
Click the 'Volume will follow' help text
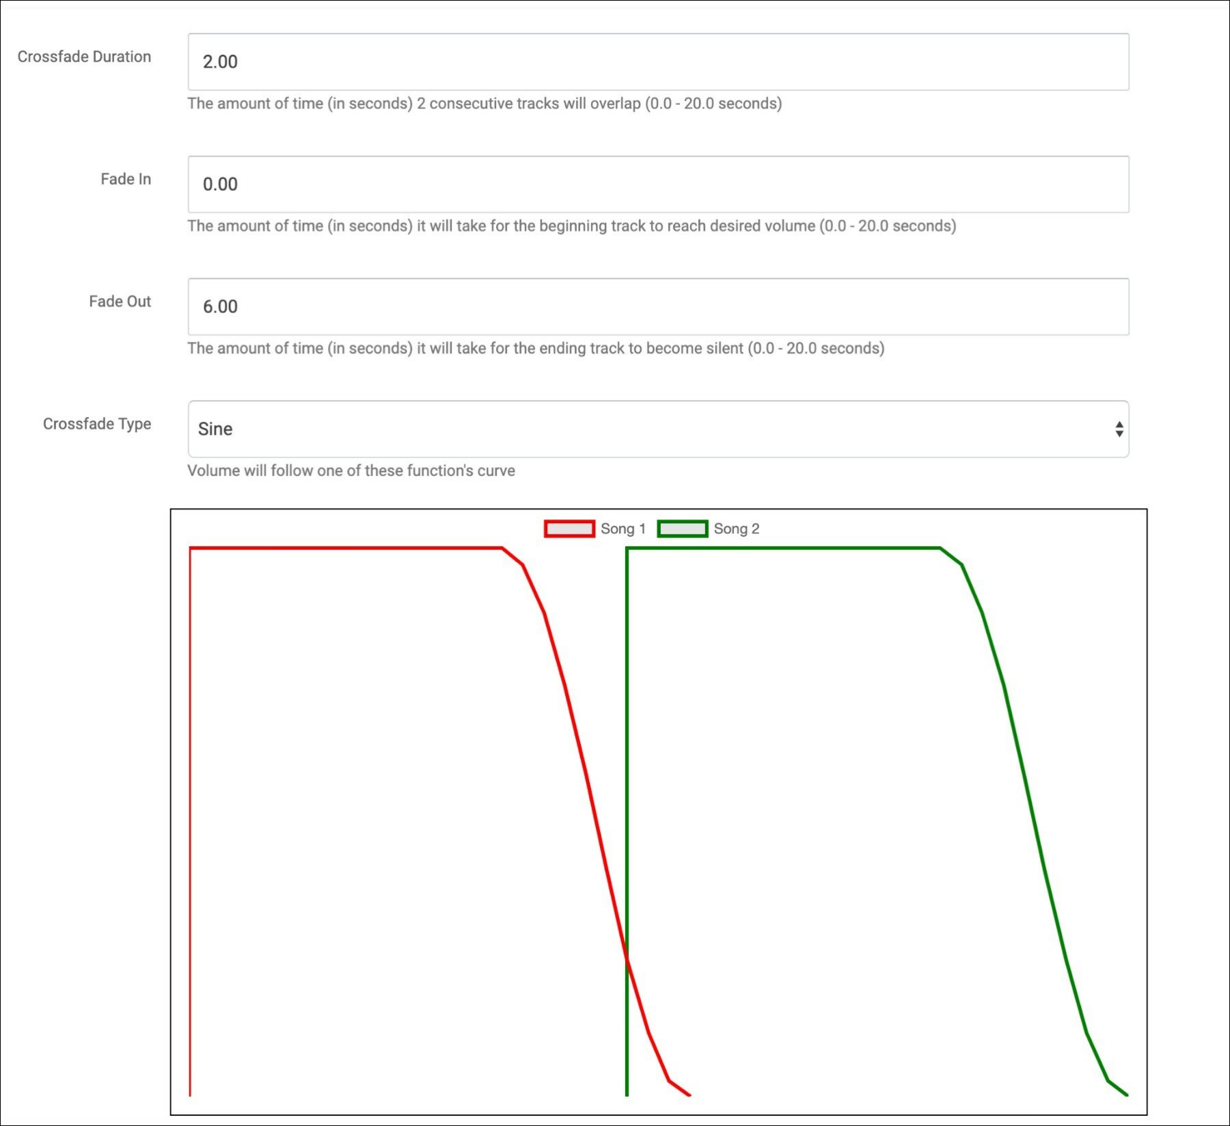pyautogui.click(x=351, y=470)
